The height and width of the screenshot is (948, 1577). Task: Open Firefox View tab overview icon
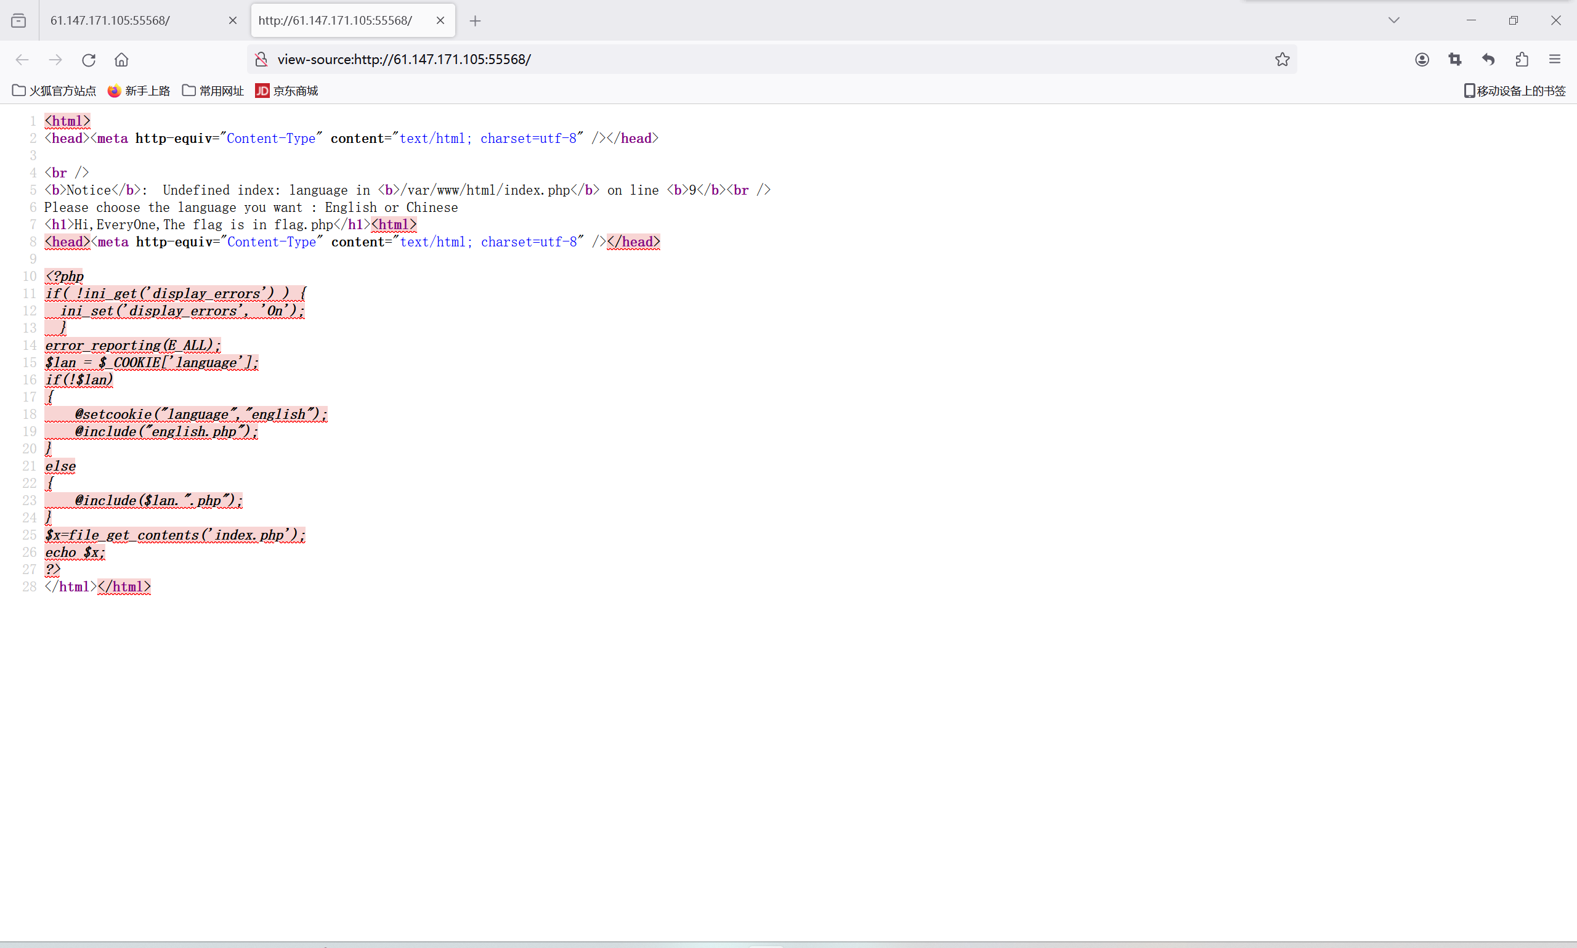pos(18,20)
